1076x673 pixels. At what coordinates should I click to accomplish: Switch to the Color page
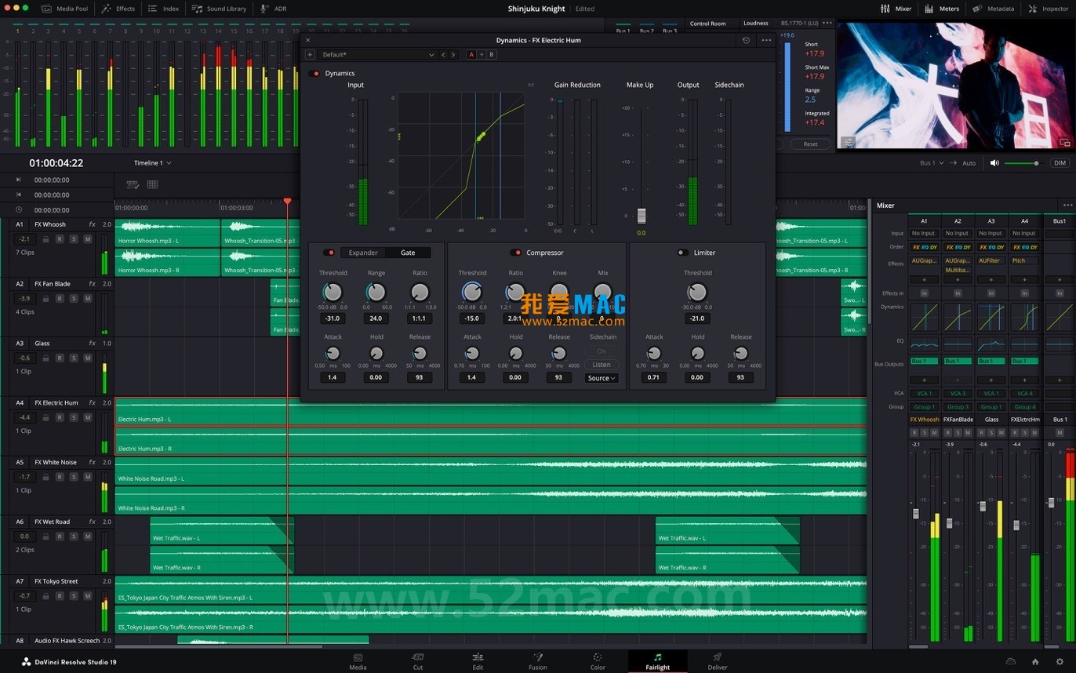click(598, 661)
